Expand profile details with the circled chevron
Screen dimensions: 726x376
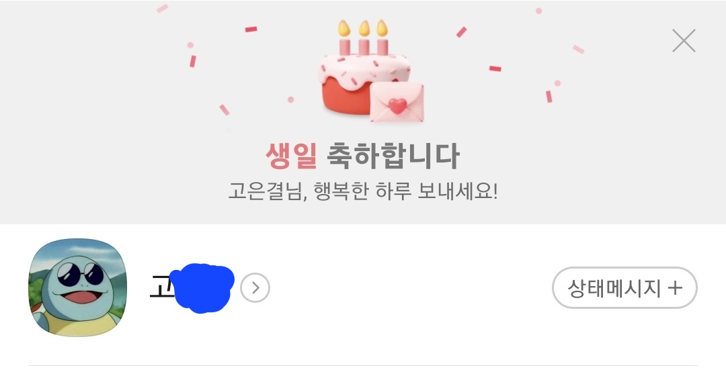coord(255,287)
